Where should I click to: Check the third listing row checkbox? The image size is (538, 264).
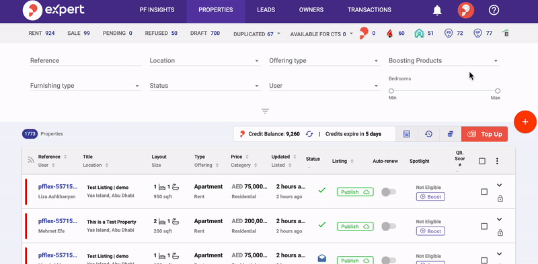click(x=484, y=260)
